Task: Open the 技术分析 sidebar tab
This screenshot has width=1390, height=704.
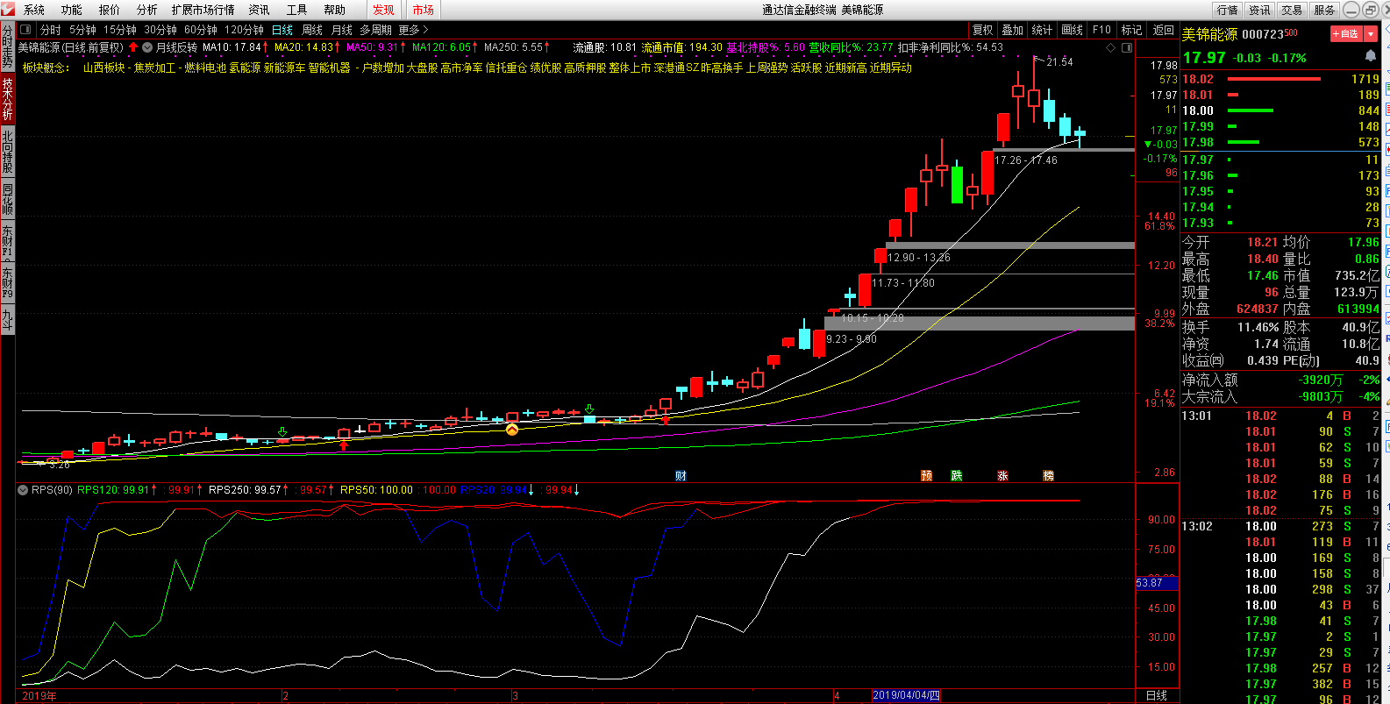Action: 7,99
